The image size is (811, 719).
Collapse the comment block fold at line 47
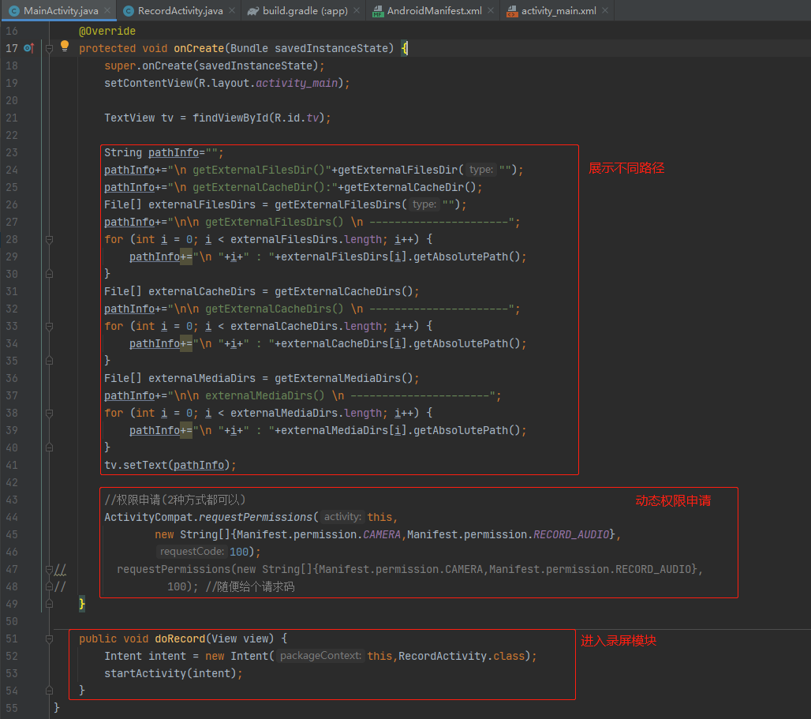(x=49, y=570)
